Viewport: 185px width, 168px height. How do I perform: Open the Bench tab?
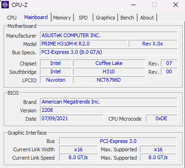[x=127, y=18]
